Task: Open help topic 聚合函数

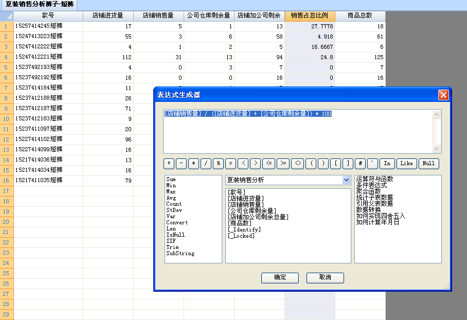Action: [x=368, y=191]
